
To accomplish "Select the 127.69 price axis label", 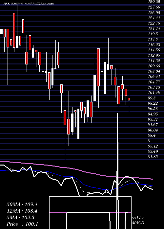I will 154,7.
